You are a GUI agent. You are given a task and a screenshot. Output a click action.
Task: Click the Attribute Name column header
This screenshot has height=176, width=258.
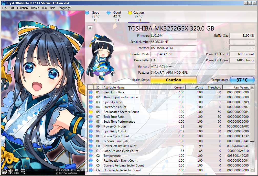click(135, 87)
